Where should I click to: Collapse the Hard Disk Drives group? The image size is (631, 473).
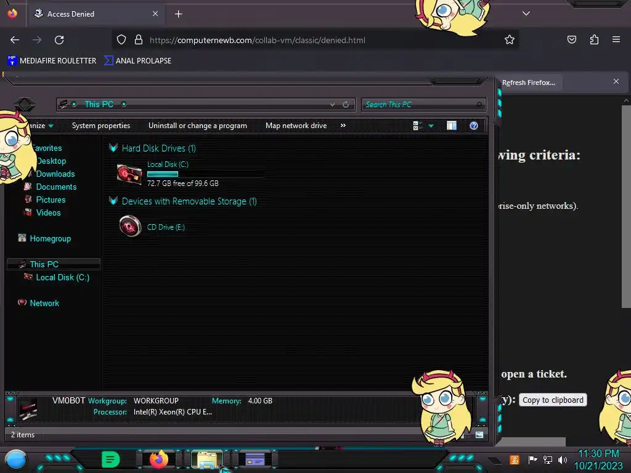[x=113, y=148]
